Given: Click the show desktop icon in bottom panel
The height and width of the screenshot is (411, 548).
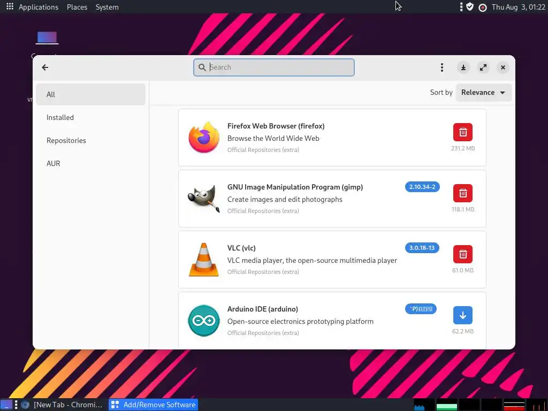Looking at the screenshot, I should [x=6, y=405].
